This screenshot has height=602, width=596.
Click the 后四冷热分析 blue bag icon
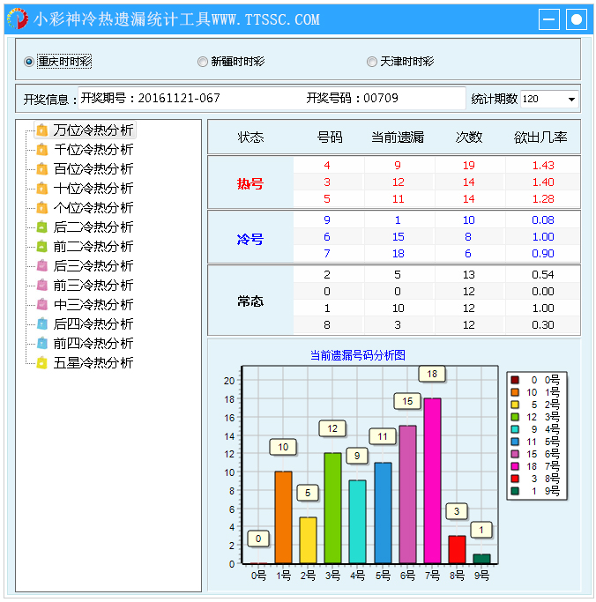[41, 324]
